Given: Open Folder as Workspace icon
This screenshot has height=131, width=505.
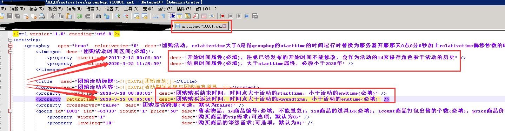Looking at the screenshot, I should click(204, 16).
